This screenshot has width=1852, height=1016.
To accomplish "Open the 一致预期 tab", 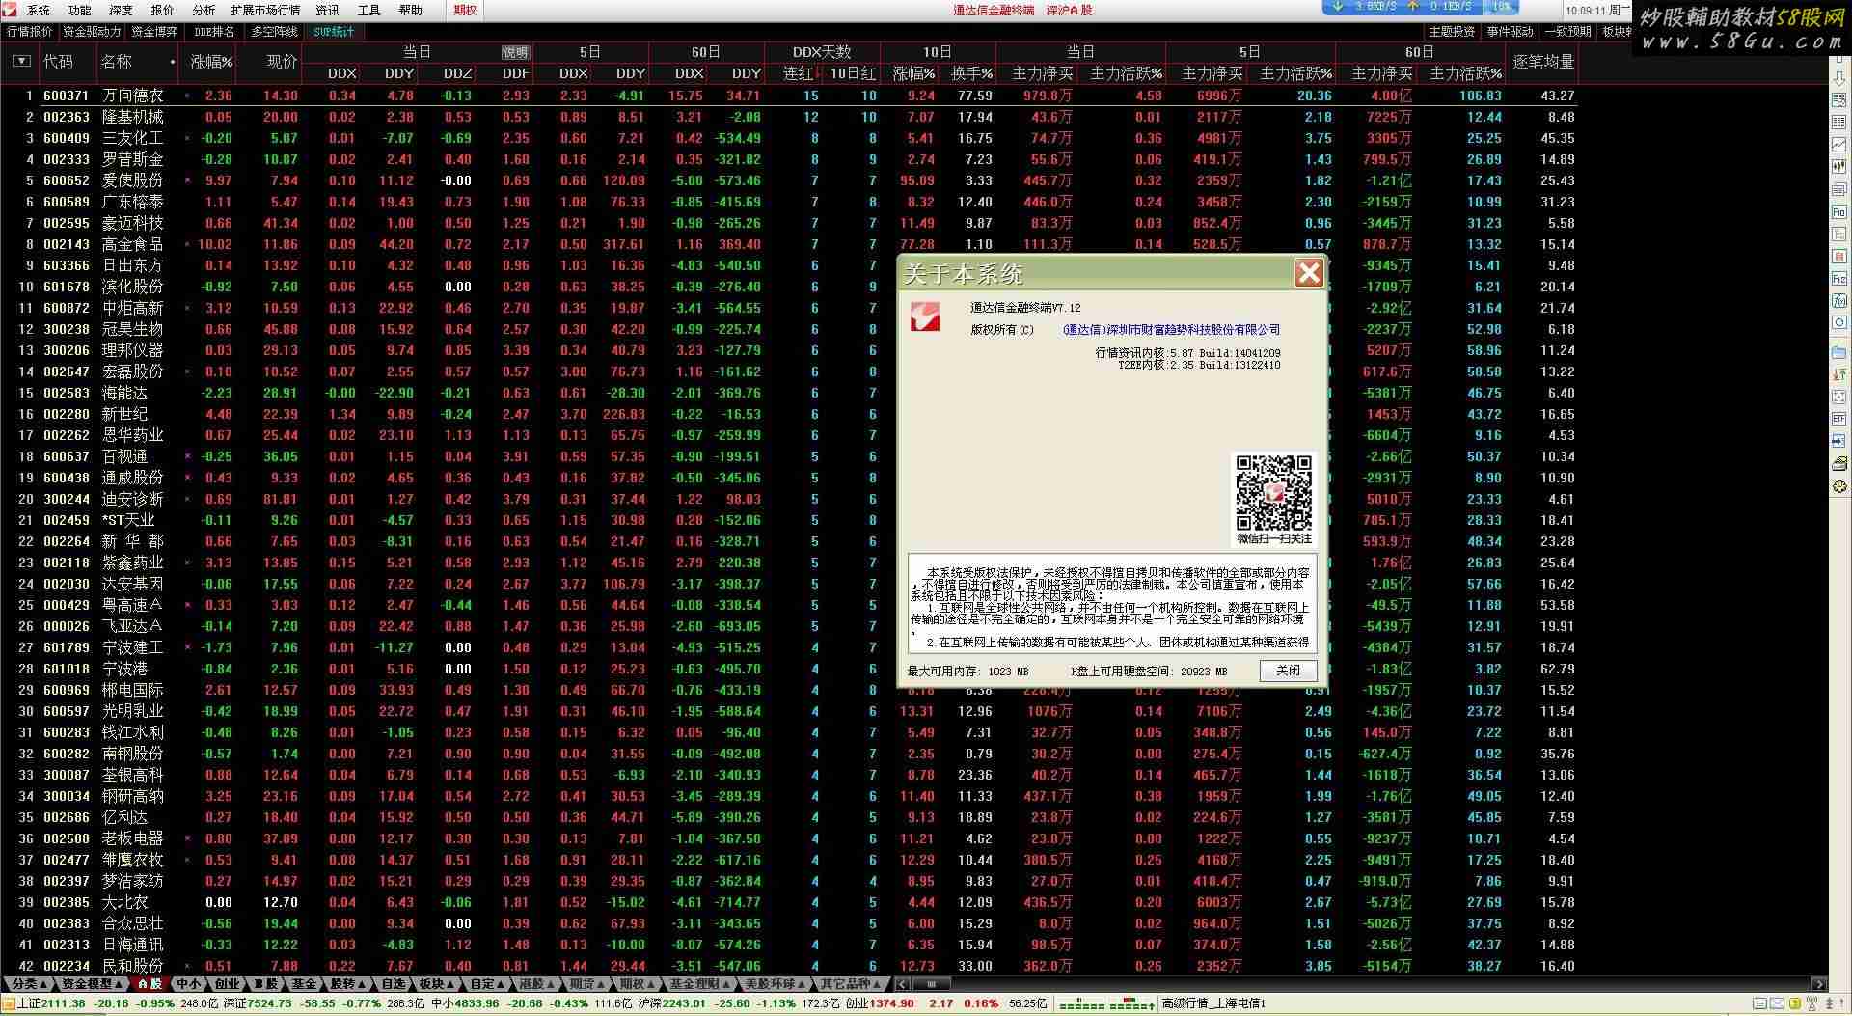I will (1567, 32).
